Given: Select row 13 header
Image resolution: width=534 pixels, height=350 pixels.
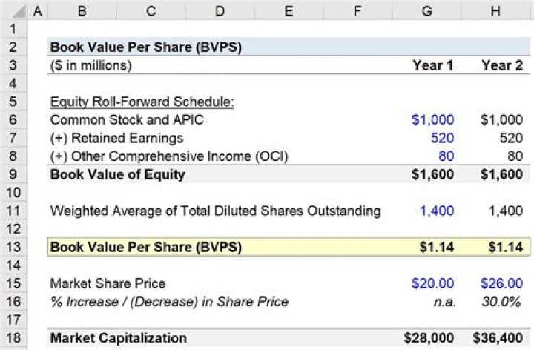Looking at the screenshot, I should 13,247.
